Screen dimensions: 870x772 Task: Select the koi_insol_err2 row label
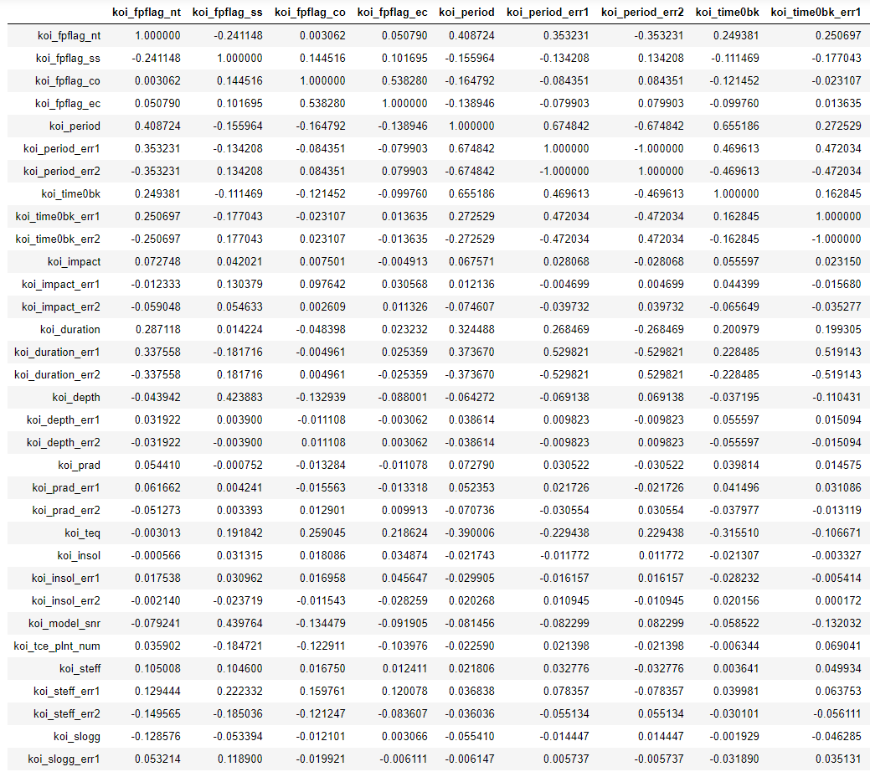[x=66, y=601]
